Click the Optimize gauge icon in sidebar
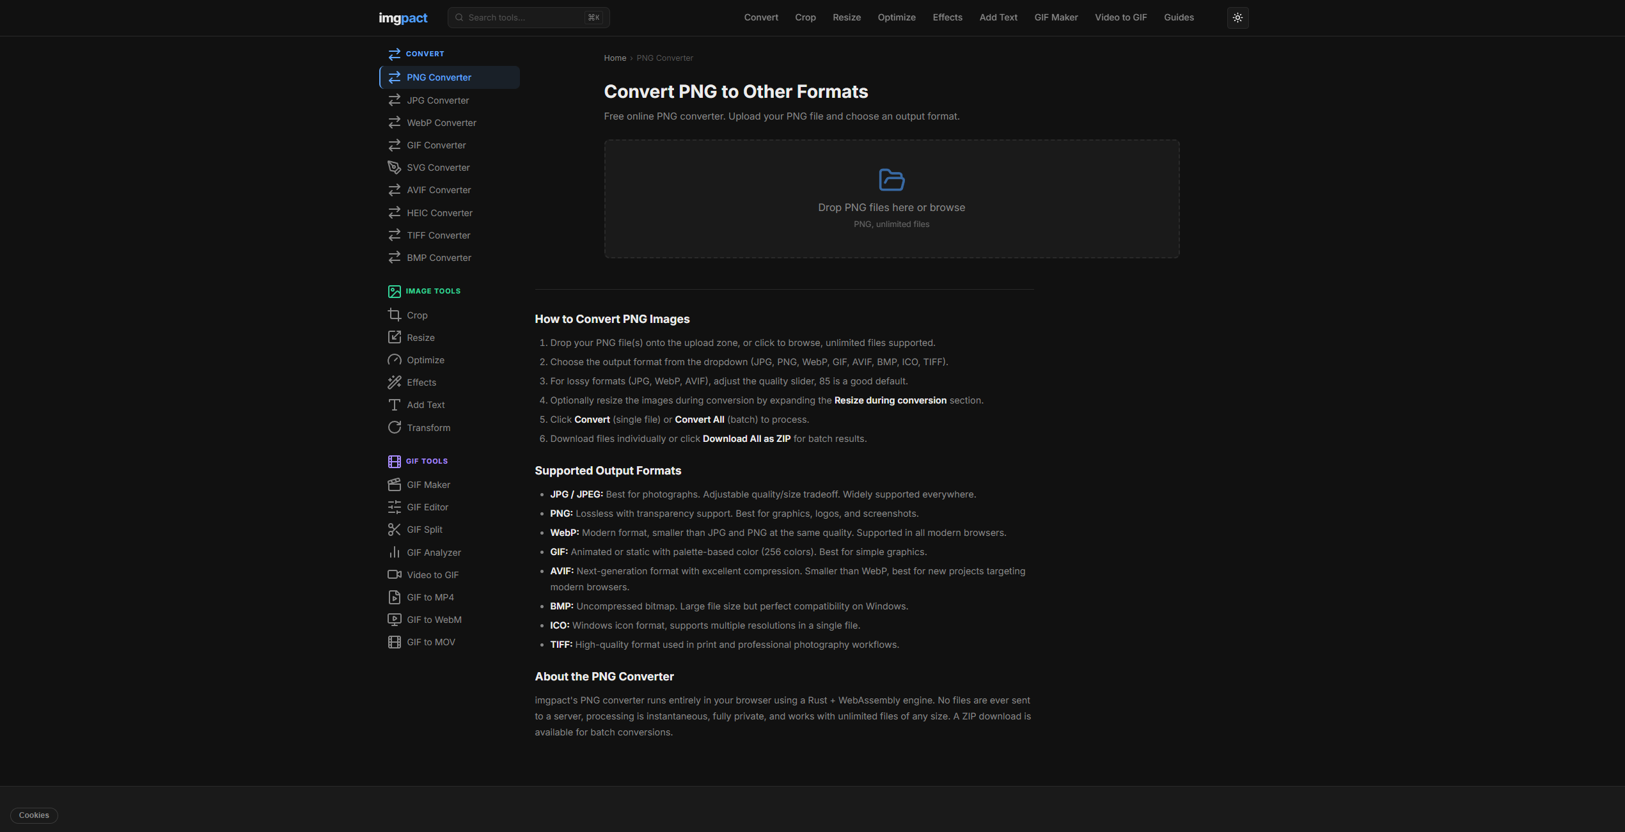 [395, 360]
